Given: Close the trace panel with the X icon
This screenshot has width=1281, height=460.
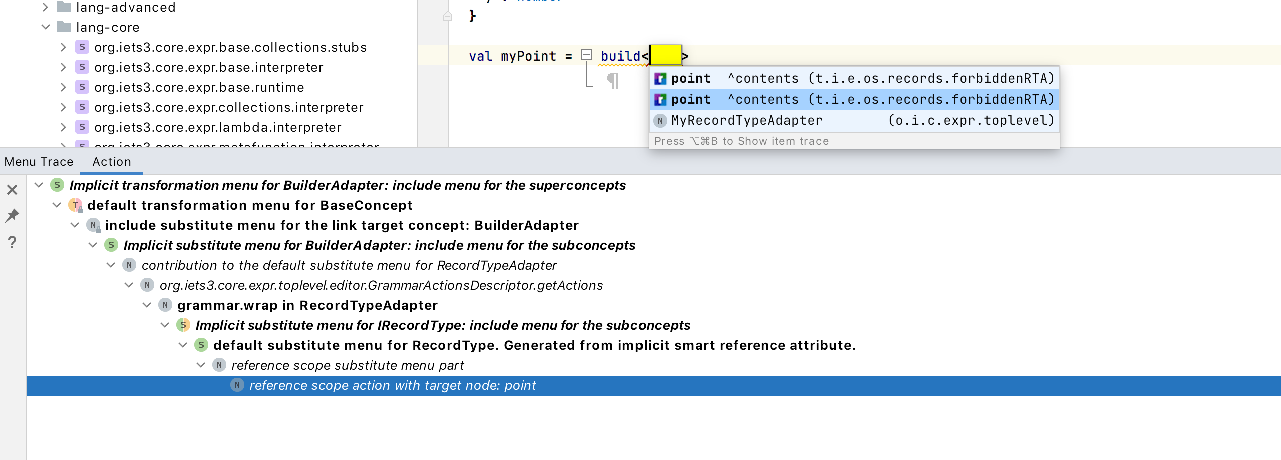Looking at the screenshot, I should coord(12,190).
